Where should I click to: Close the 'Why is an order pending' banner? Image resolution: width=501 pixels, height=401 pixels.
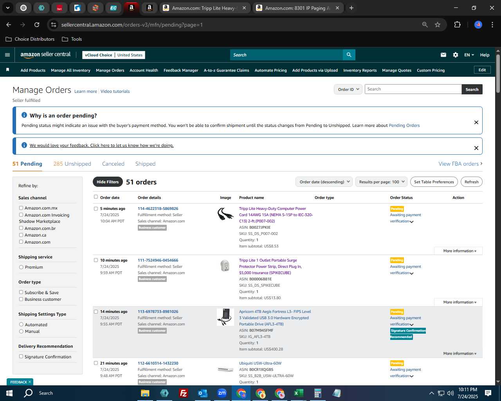476,122
